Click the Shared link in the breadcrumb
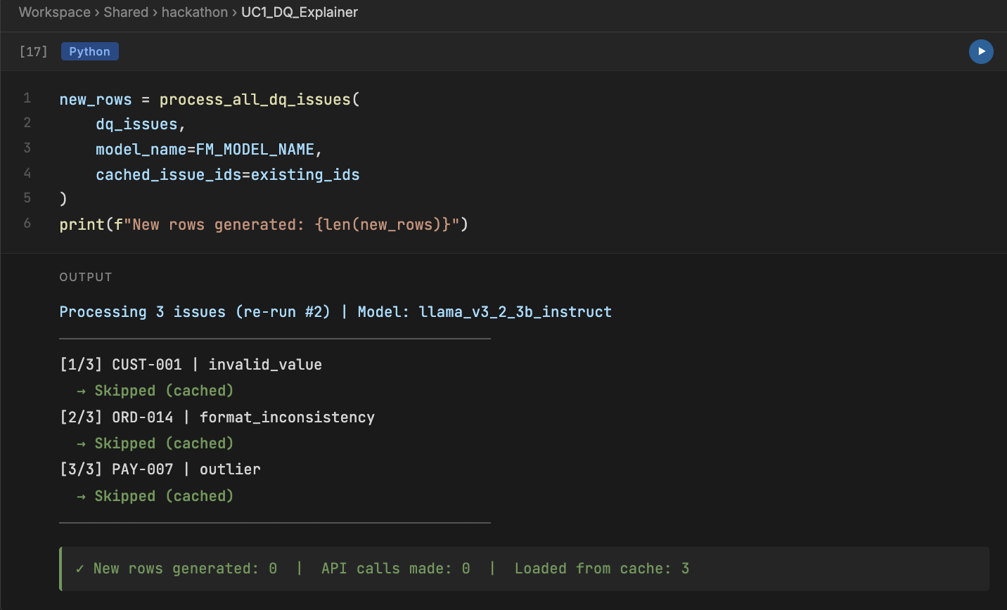1007x610 pixels. [126, 12]
